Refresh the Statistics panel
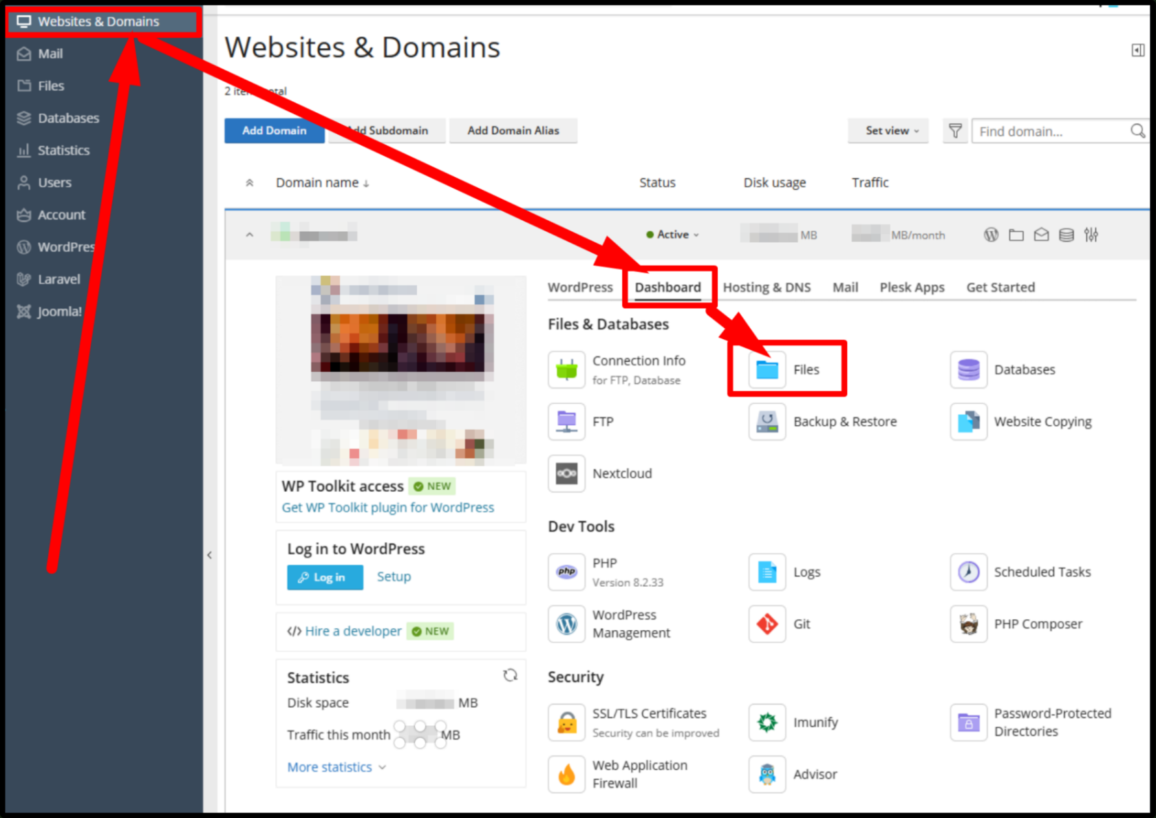The image size is (1156, 818). pyautogui.click(x=510, y=676)
